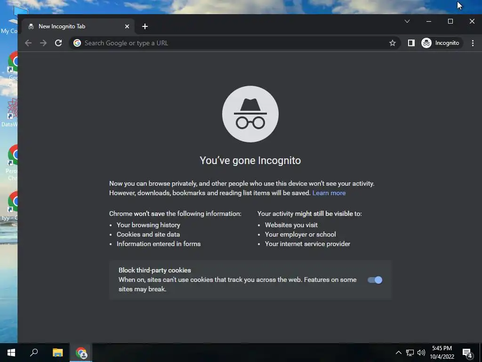Click 'Your browsing history' list item
Viewport: 482px width, 362px height.
(148, 225)
